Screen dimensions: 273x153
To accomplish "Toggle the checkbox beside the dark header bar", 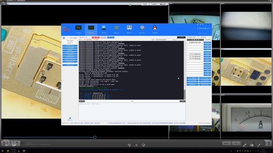I will 205,40.
